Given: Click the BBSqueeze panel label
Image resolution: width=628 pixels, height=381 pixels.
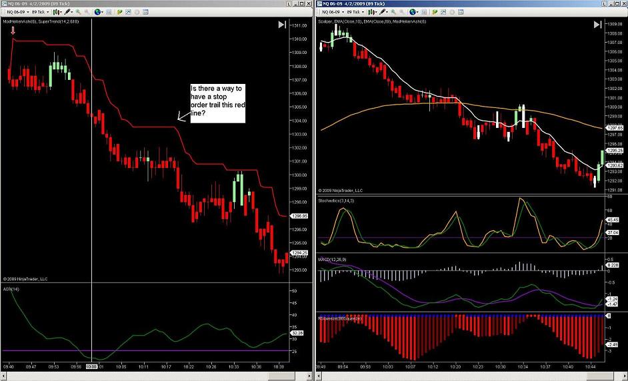Looking at the screenshot, I should click(x=339, y=318).
